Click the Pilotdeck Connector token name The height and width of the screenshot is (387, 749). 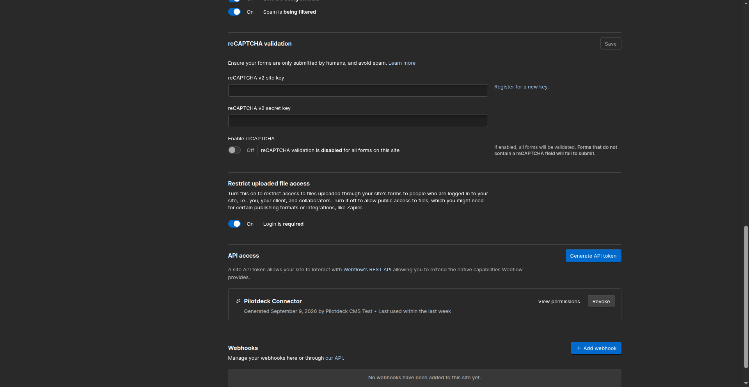click(x=273, y=301)
